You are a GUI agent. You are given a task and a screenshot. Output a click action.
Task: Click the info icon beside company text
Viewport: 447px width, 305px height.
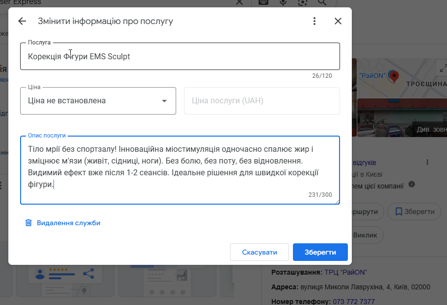point(412,185)
